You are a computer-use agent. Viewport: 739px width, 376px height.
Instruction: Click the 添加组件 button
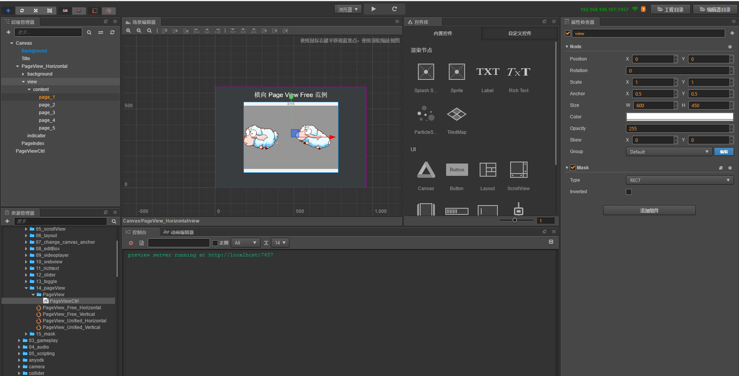click(x=649, y=211)
